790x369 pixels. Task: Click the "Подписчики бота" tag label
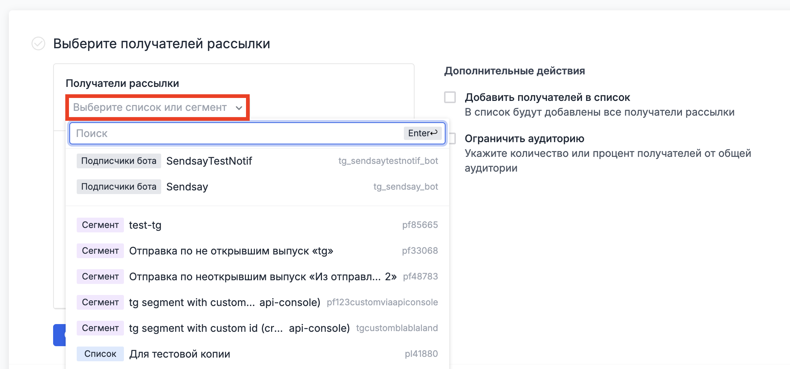118,161
